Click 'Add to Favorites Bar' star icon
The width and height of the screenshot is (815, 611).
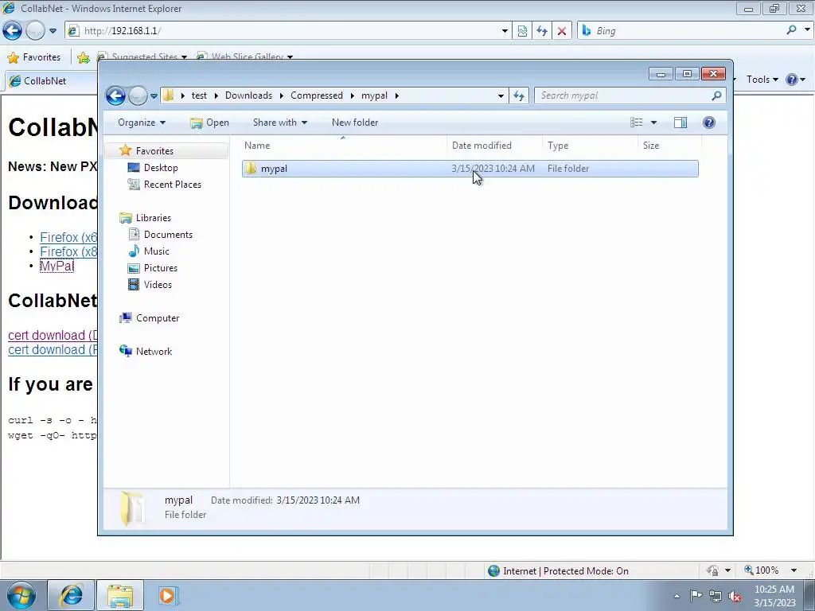pyautogui.click(x=83, y=57)
